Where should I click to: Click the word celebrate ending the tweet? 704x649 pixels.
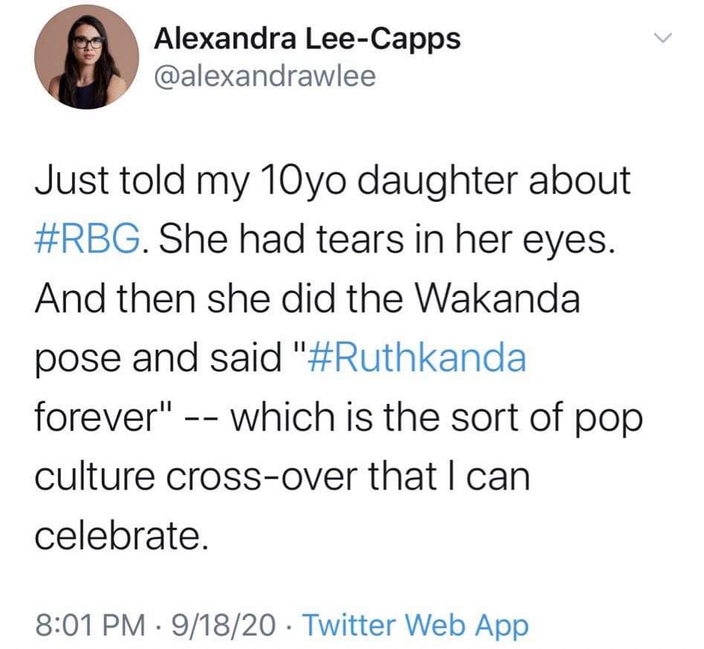pos(122,535)
